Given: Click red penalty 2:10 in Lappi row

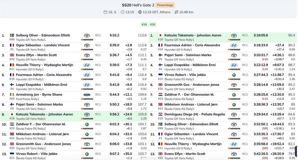Looking at the screenshot, I should point(265,69).
